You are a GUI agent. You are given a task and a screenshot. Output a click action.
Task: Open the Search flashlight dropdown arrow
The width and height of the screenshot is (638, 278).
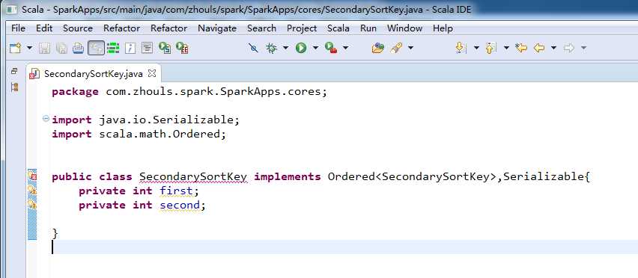(x=410, y=49)
